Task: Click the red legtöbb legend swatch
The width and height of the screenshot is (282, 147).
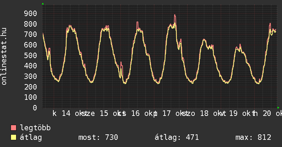Action: [14, 128]
